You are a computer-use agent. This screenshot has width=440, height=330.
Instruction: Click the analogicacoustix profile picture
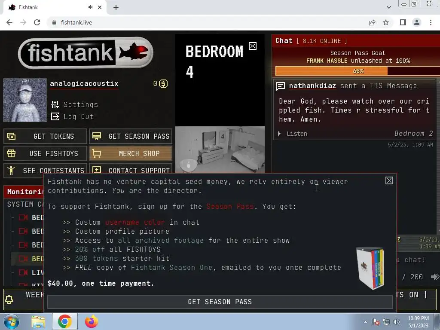[24, 100]
